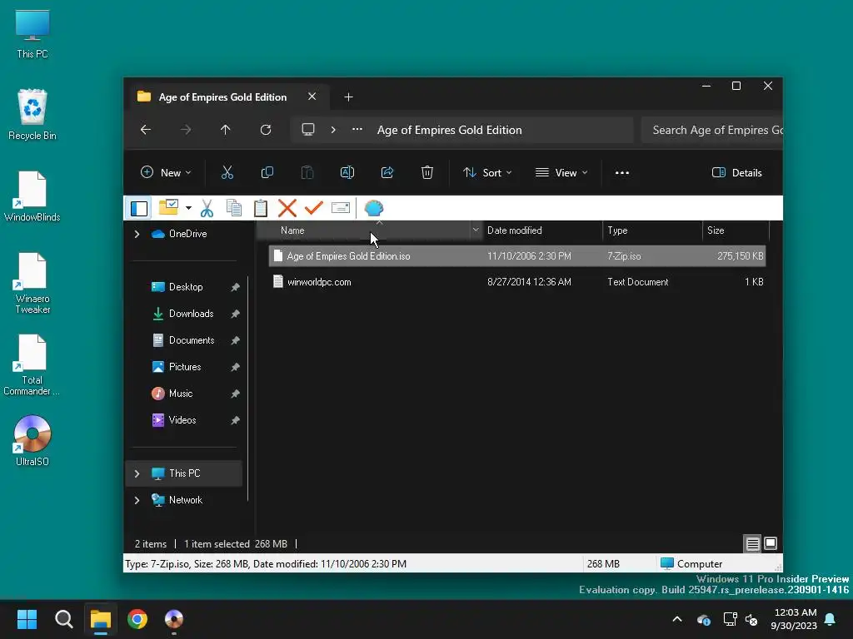
Task: Refresh the current folder view
Action: point(266,130)
